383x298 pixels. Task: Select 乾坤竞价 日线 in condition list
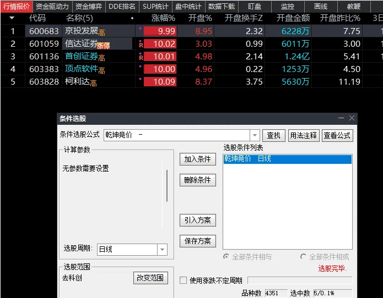coord(288,159)
